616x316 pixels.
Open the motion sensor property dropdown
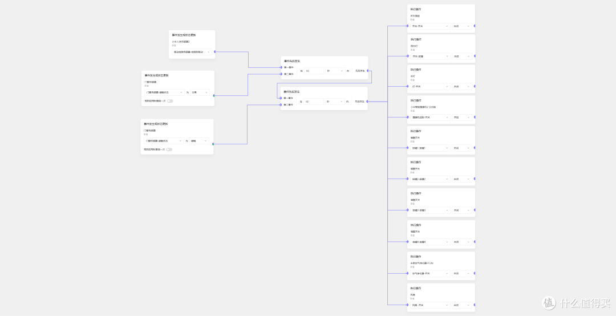point(192,52)
